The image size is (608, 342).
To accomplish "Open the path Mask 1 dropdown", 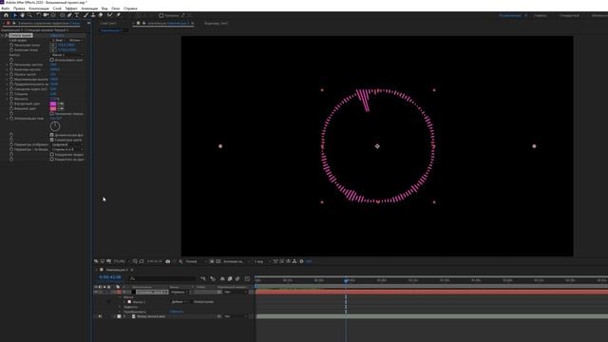I will pos(67,55).
